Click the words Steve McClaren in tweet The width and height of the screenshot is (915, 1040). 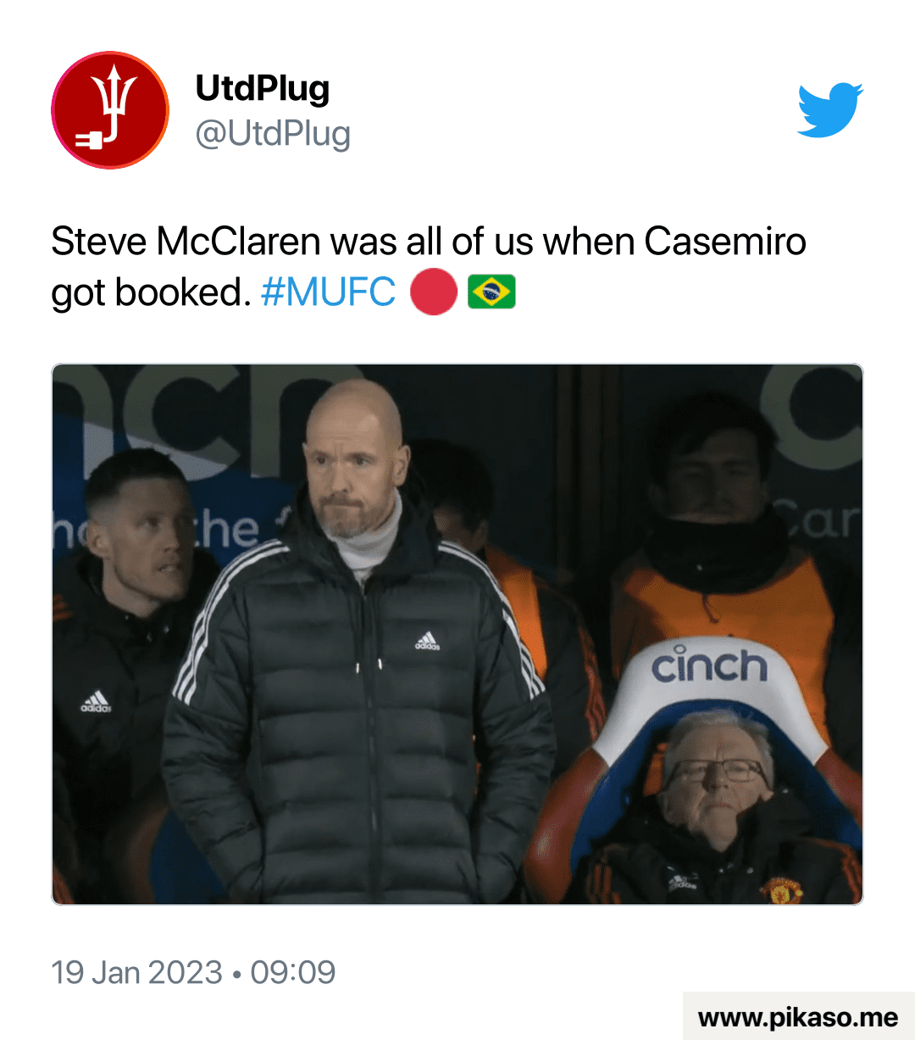click(185, 242)
